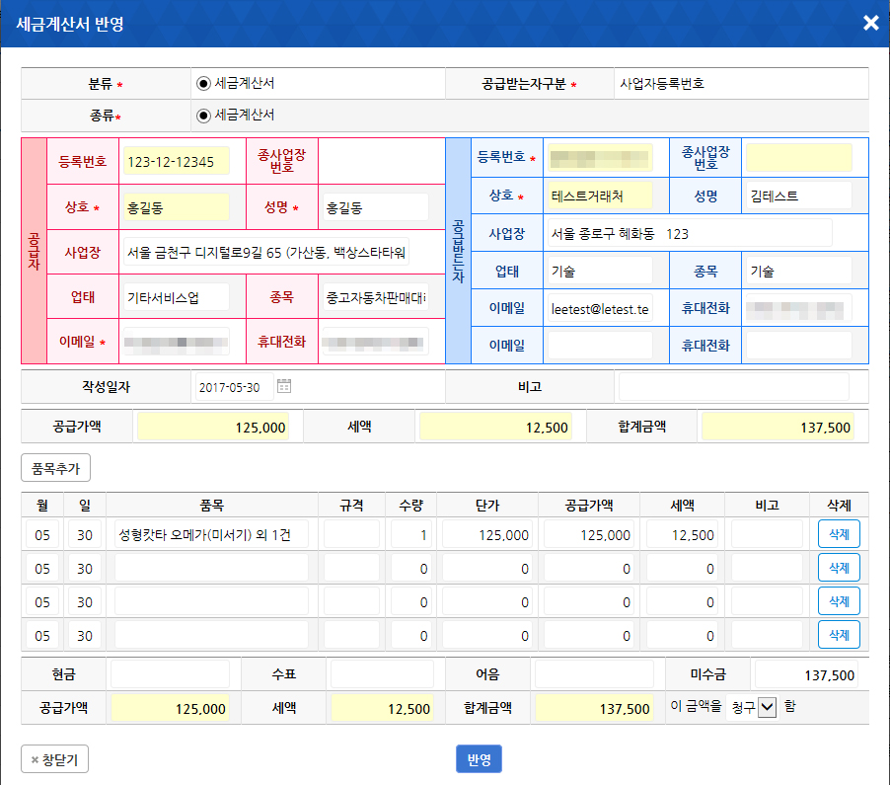Click the 어음 input field
The width and height of the screenshot is (890, 785).
594,674
